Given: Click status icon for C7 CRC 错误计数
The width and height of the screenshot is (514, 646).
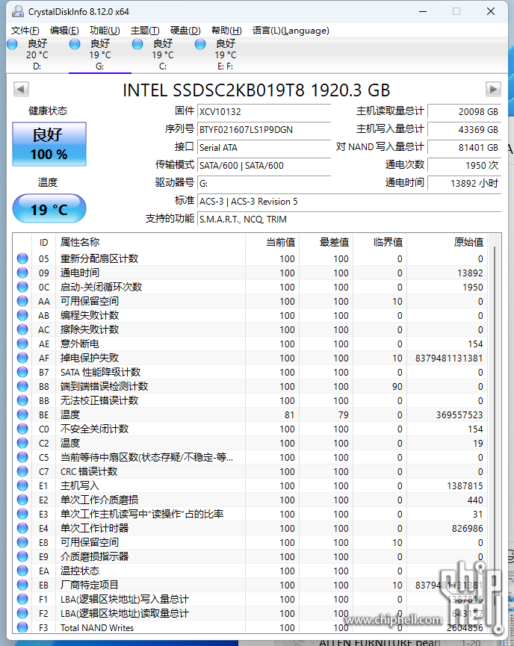Looking at the screenshot, I should pos(22,472).
